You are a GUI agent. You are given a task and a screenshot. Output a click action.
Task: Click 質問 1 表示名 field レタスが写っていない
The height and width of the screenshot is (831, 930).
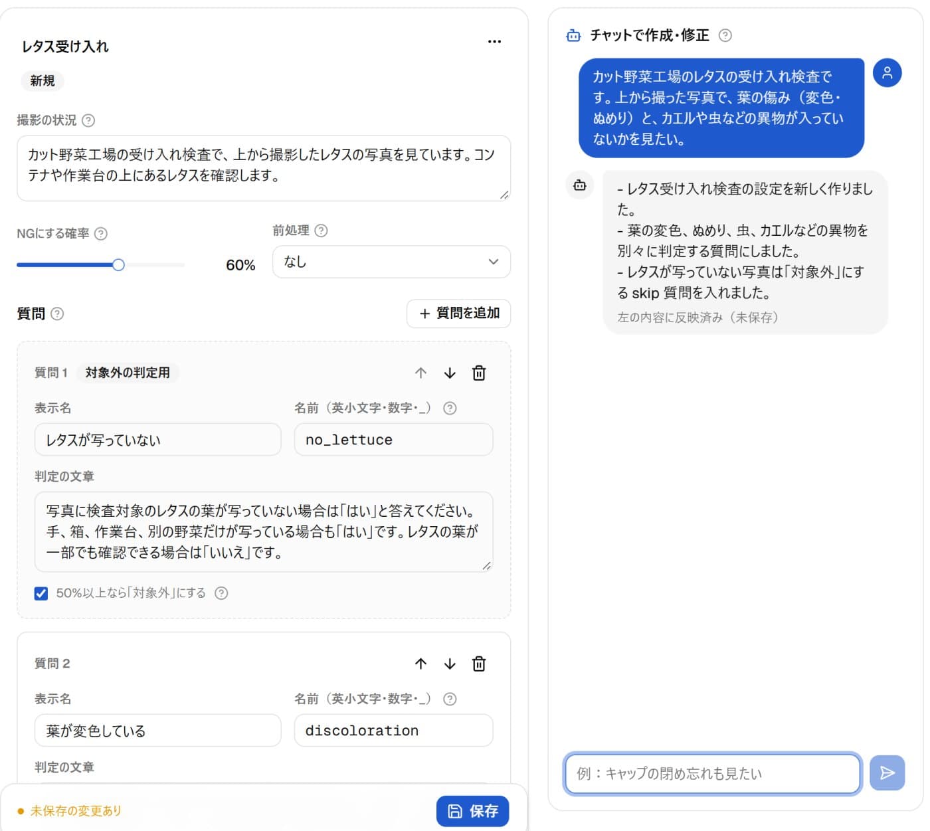157,440
